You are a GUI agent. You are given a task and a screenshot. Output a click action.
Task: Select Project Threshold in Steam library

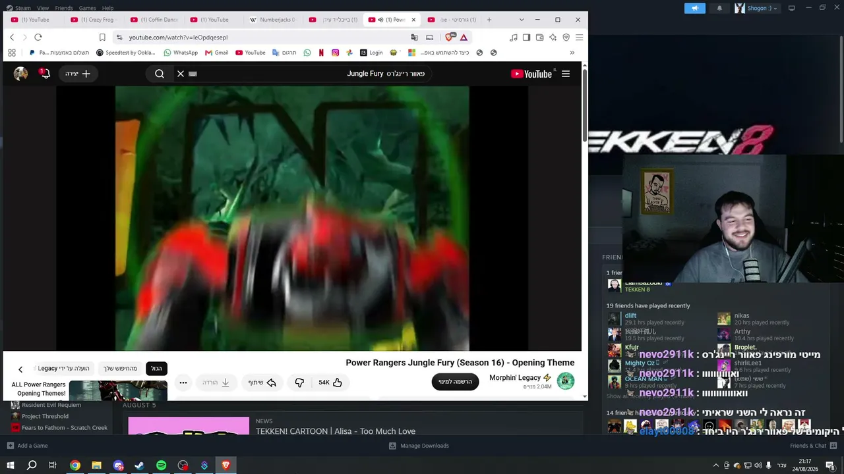coord(45,416)
